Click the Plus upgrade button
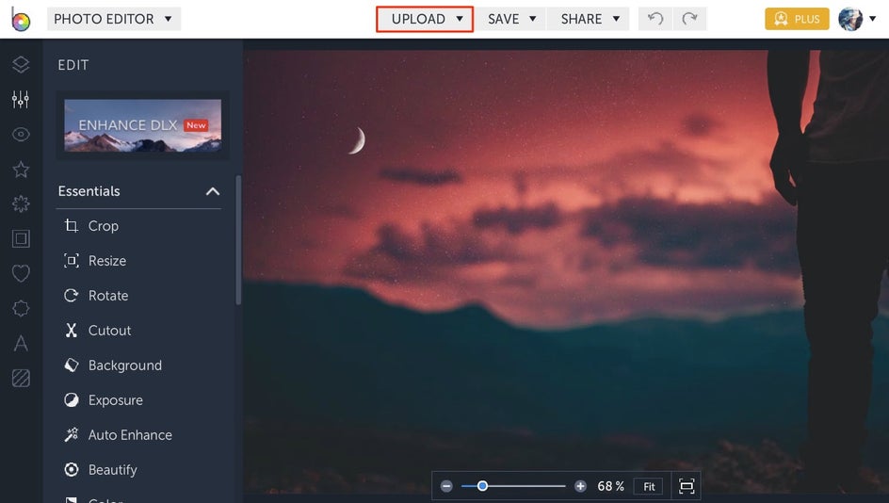The height and width of the screenshot is (503, 889). pos(797,19)
